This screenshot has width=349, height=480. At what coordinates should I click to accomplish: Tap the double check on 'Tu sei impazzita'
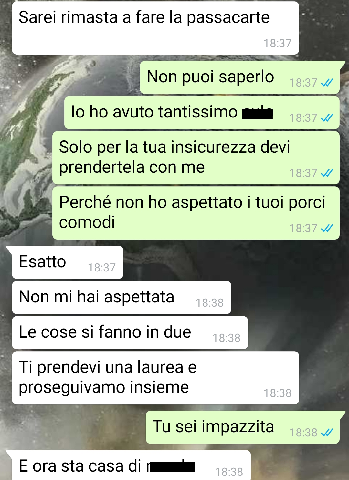327,433
